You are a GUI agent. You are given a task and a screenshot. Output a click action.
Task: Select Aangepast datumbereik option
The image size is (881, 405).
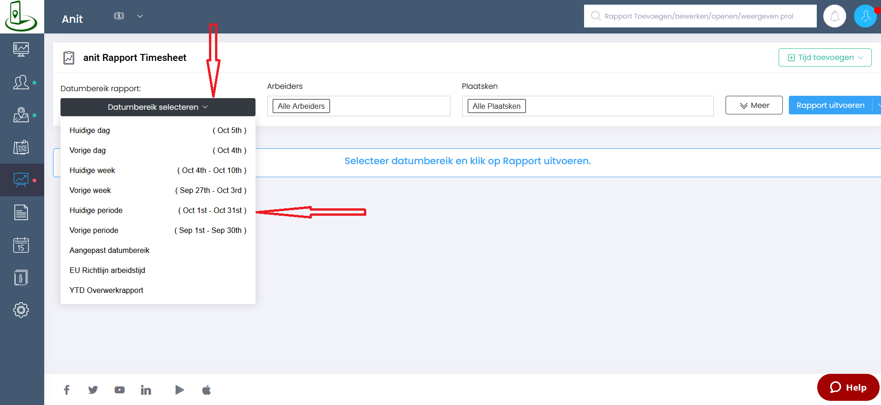point(109,250)
